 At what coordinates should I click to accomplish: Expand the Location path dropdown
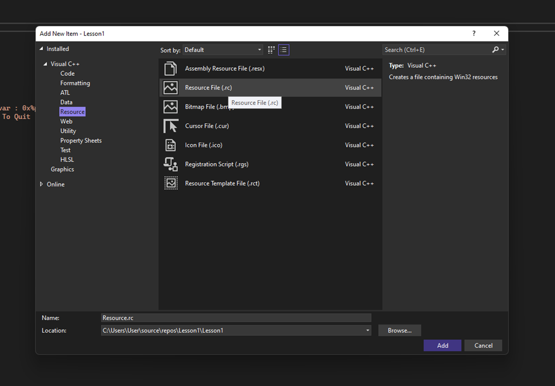tap(367, 331)
